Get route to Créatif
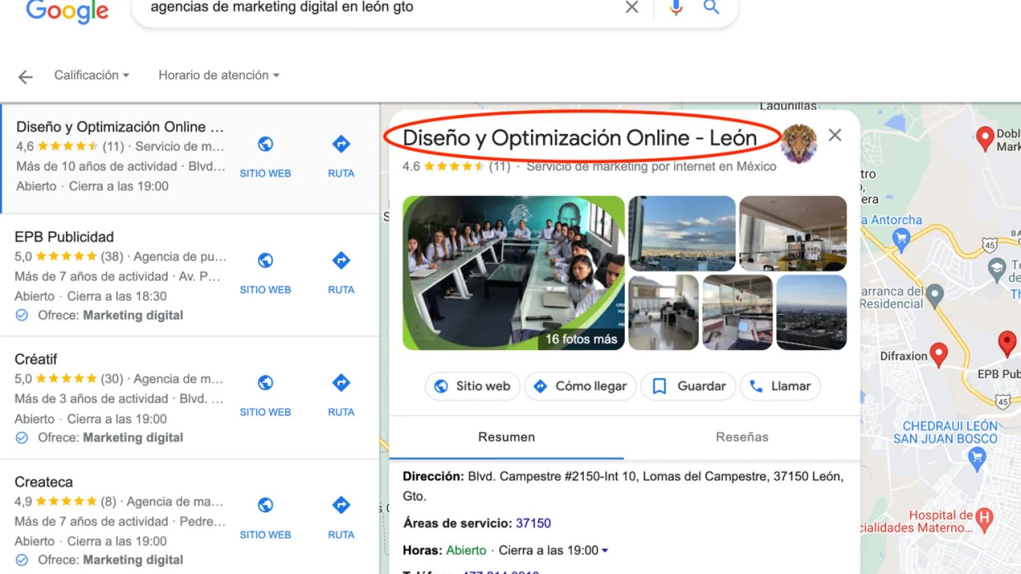Viewport: 1021px width, 574px height. 341,383
